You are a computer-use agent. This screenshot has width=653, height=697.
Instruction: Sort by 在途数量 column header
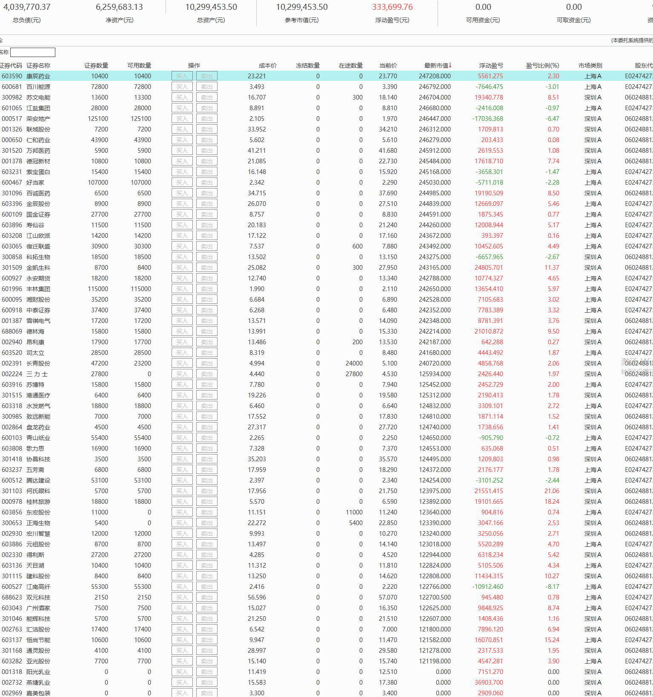tap(351, 66)
